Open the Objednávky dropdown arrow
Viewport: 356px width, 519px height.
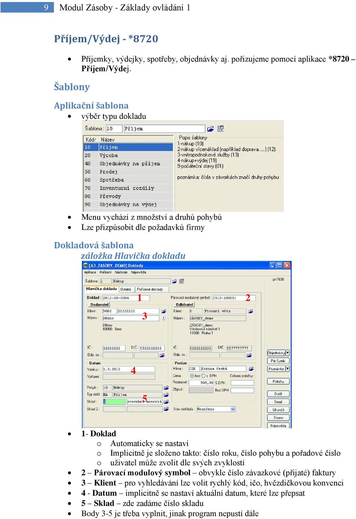tap(287, 353)
